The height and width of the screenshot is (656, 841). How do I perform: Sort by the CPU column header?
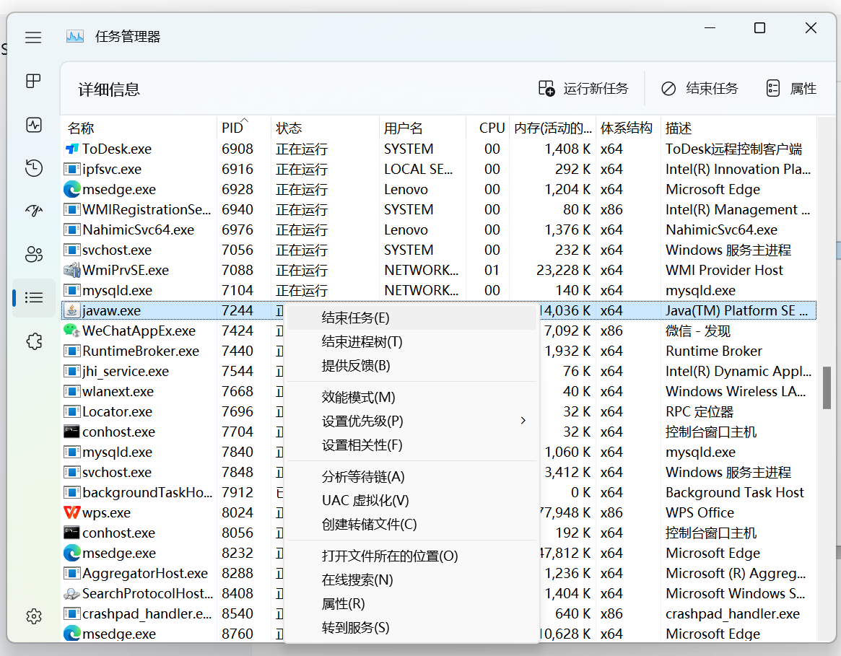point(487,128)
